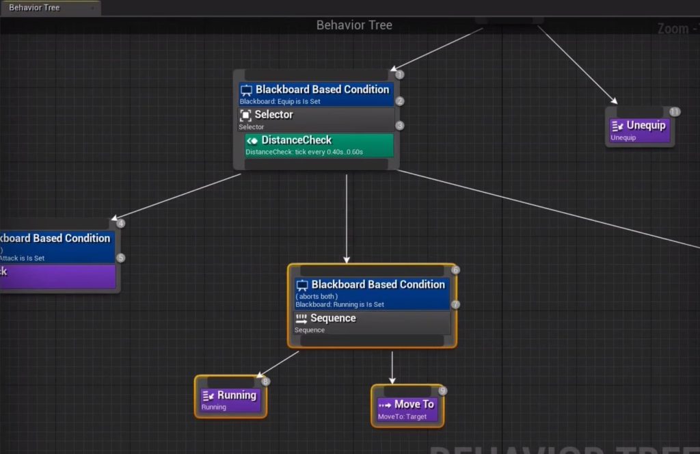Screen dimensions: 700x454
Task: Select the Move To Target node
Action: [407, 410]
